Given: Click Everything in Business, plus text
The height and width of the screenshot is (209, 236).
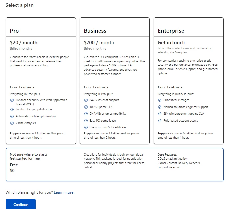Looking at the screenshot, I should pyautogui.click(x=176, y=94).
